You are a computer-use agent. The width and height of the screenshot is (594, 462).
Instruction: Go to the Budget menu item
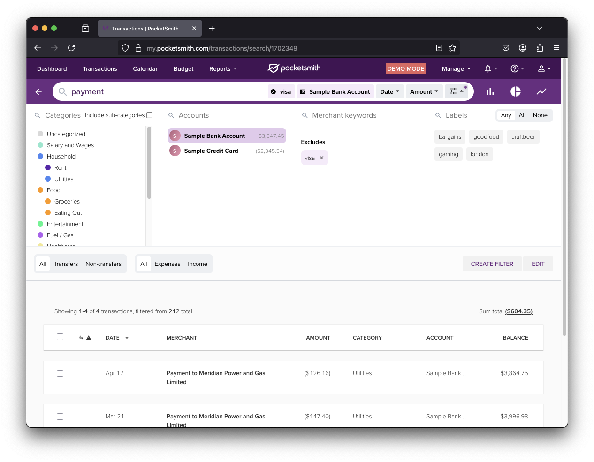[183, 69]
